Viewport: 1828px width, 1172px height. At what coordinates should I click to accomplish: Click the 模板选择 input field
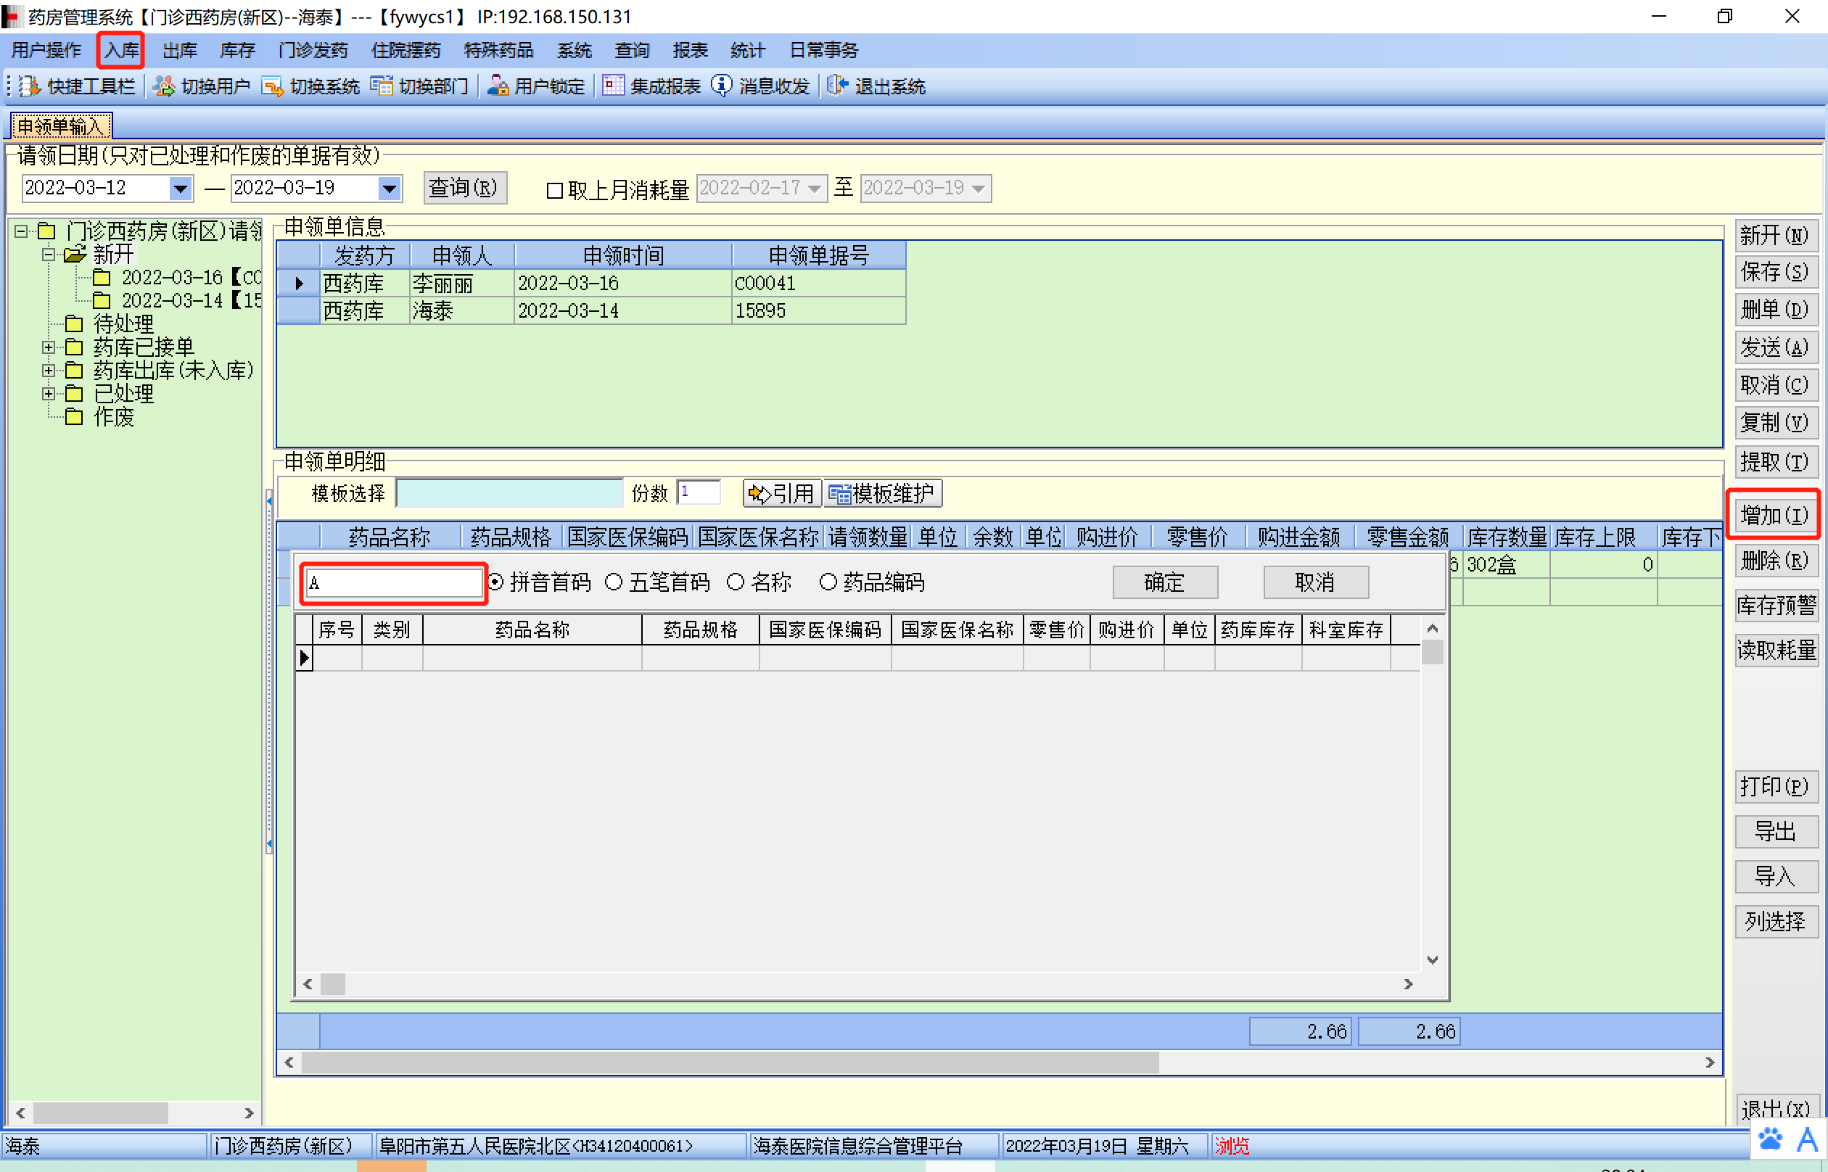point(509,493)
